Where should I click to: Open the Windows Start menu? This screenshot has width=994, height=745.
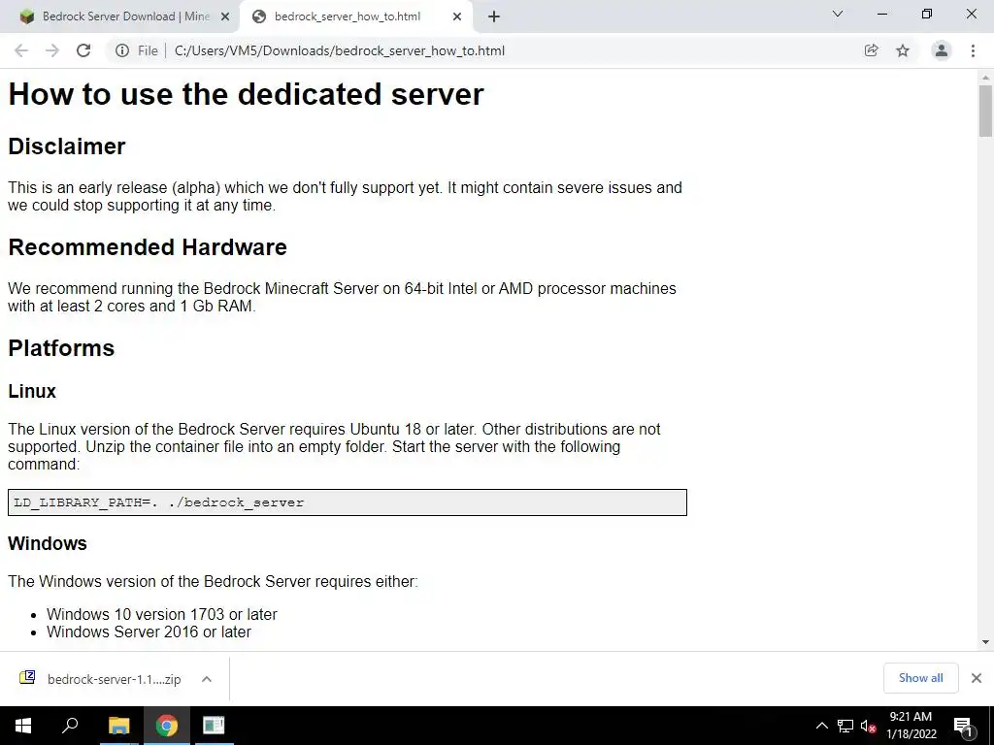click(x=23, y=726)
